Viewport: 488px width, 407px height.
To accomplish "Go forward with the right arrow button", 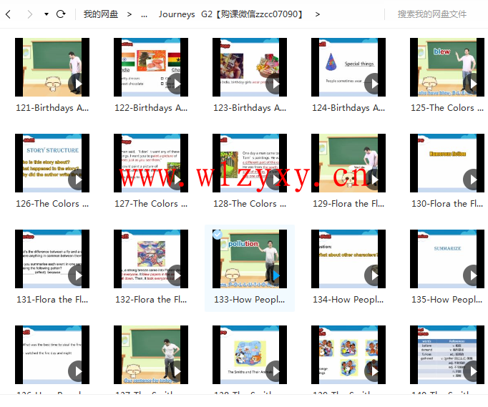I will 30,14.
